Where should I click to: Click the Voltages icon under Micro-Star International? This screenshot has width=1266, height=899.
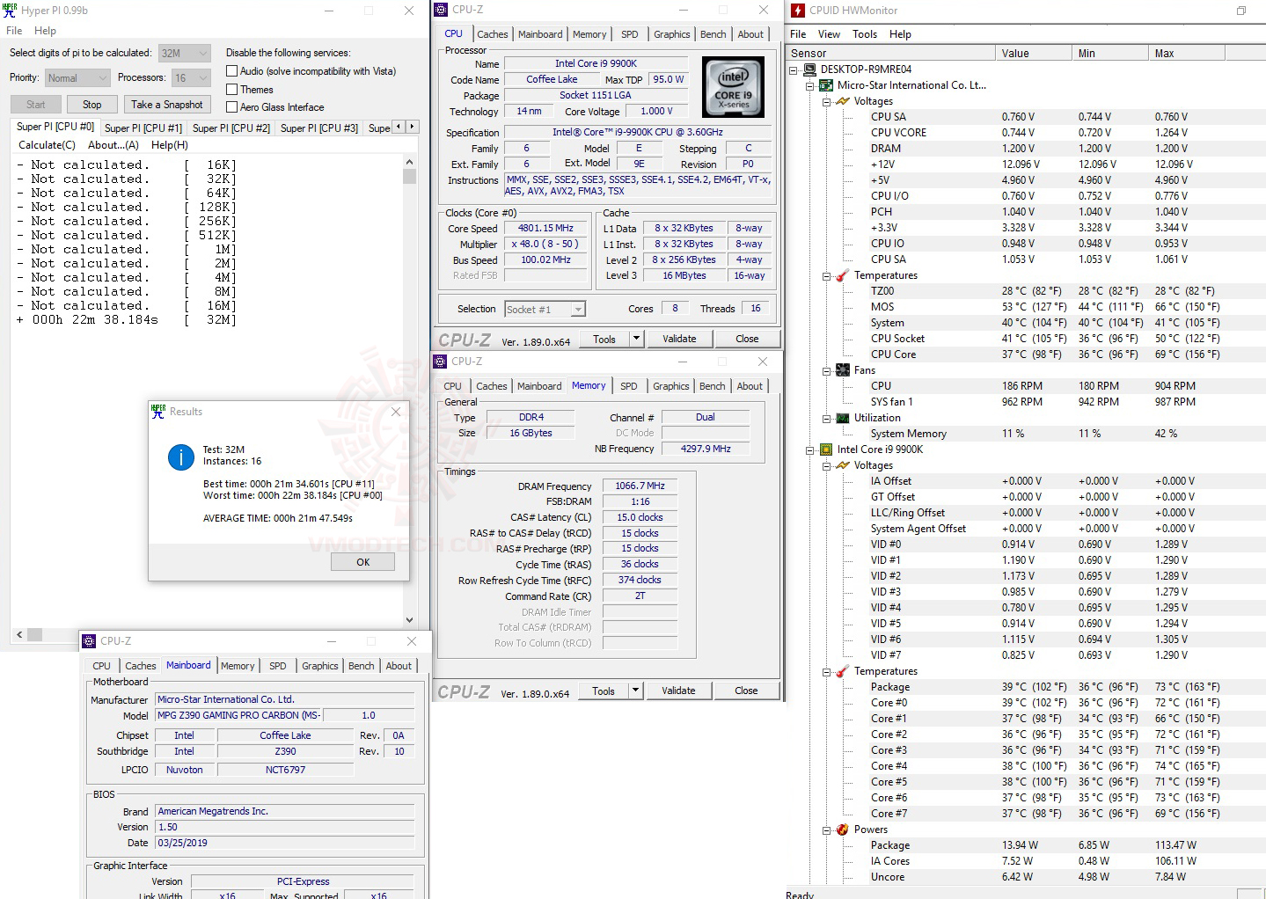[x=843, y=101]
